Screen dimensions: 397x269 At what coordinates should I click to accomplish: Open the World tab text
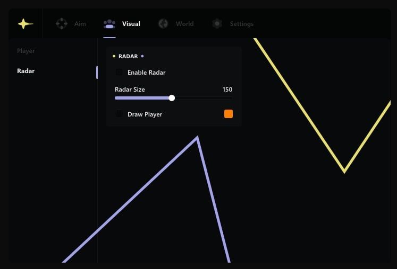pos(185,24)
